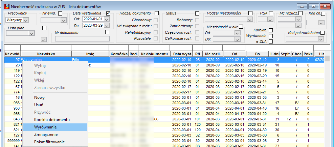Select the row with Nr ewid. 999999
The width and height of the screenshot is (334, 147).
164,140
